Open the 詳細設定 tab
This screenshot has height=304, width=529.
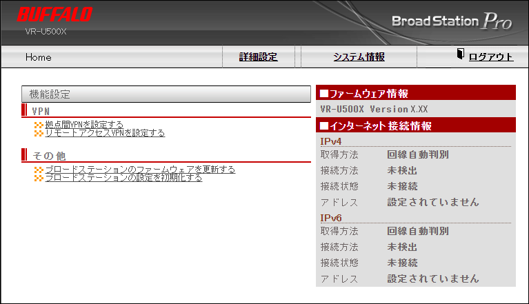tap(259, 57)
